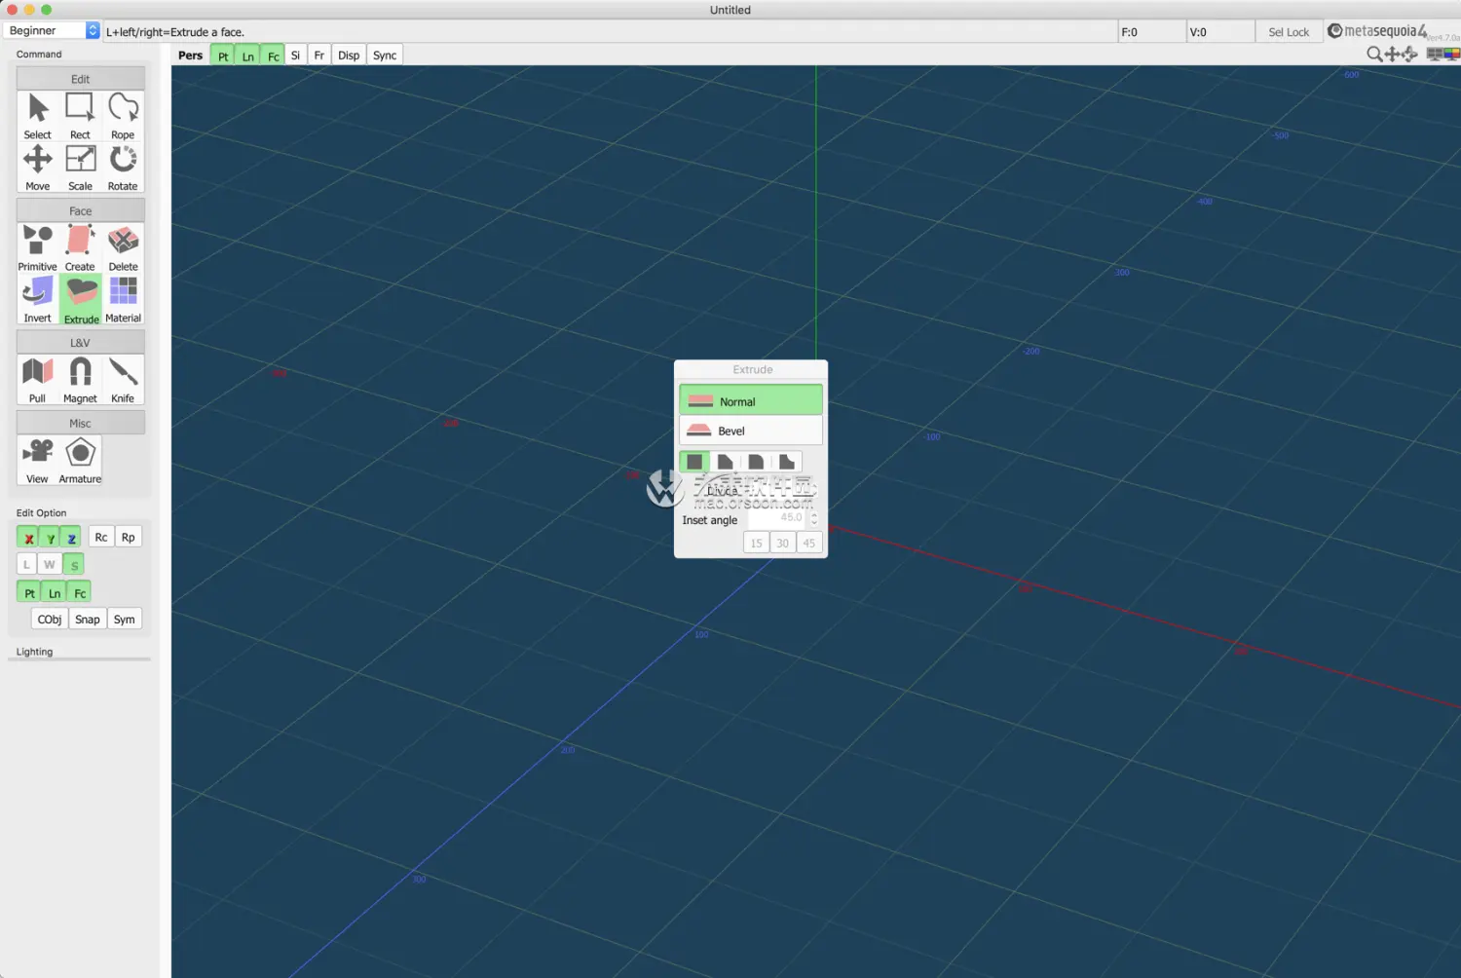1461x978 pixels.
Task: Open the Disp menu
Action: click(x=349, y=56)
